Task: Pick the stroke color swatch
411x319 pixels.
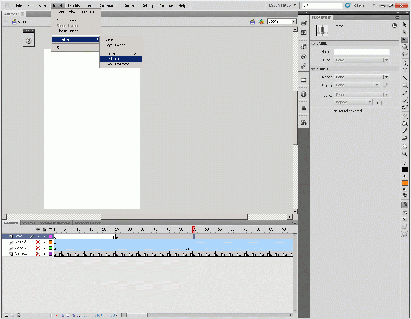Action: (405, 170)
